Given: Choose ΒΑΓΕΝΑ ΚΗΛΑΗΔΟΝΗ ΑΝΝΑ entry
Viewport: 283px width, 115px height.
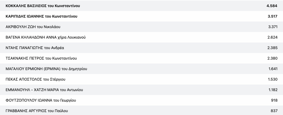Looking at the screenshot, I should (45, 37).
